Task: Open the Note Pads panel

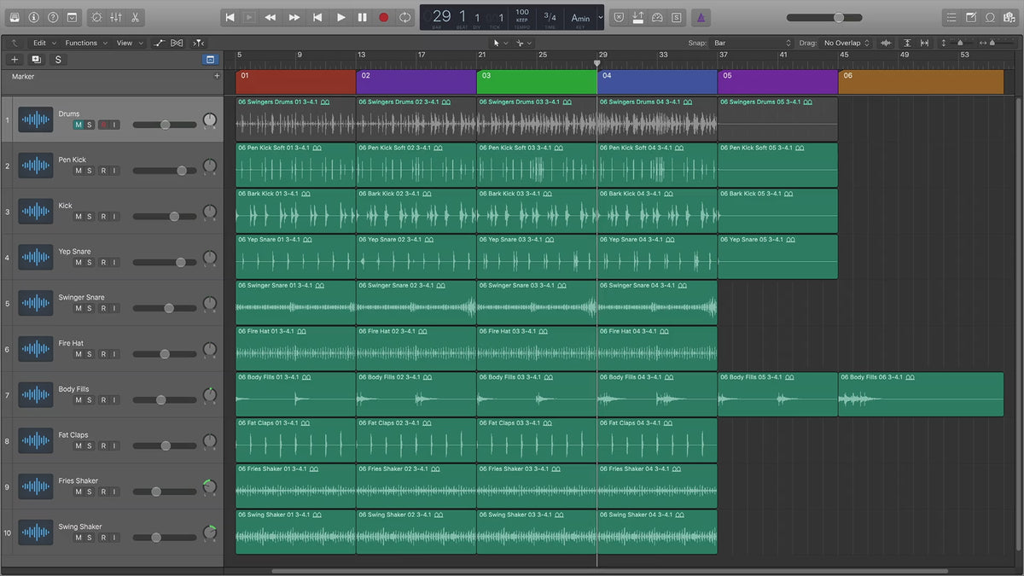Action: [x=970, y=17]
